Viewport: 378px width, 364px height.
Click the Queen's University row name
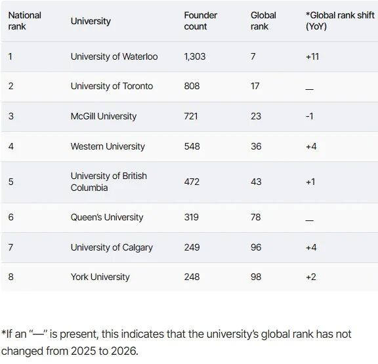click(107, 217)
